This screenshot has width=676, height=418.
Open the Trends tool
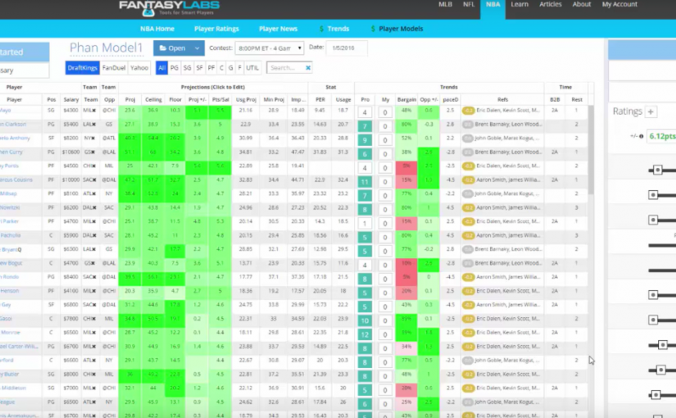click(x=338, y=29)
